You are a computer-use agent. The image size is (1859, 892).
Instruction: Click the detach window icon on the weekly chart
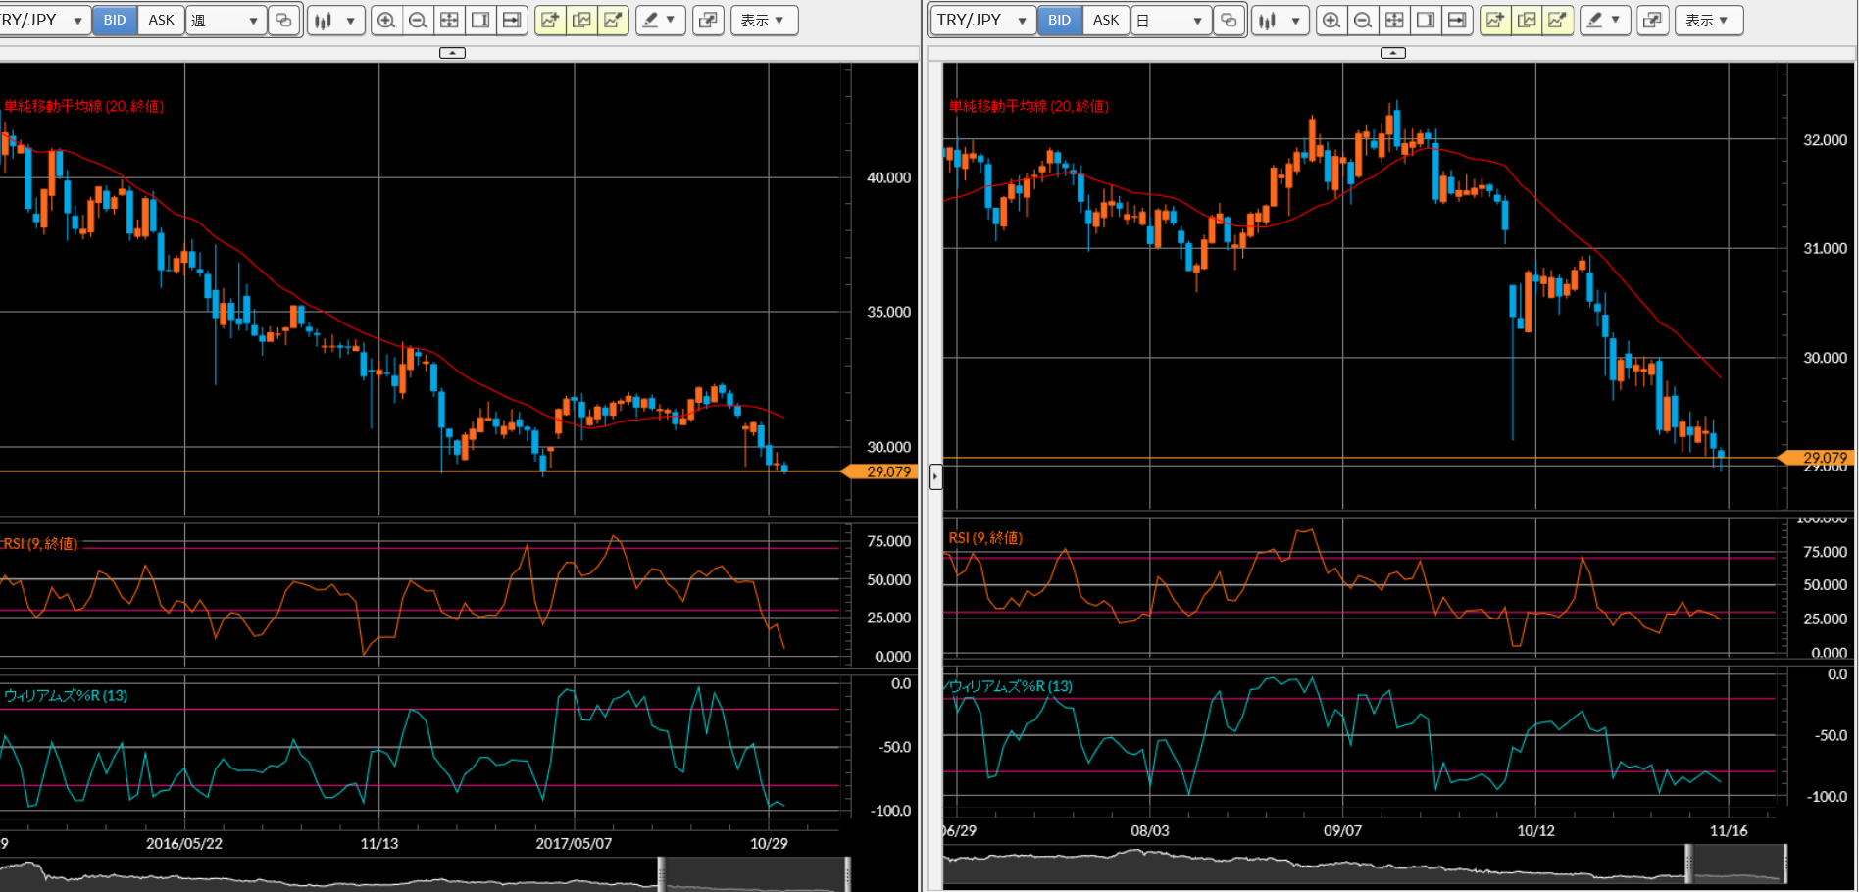pos(708,20)
